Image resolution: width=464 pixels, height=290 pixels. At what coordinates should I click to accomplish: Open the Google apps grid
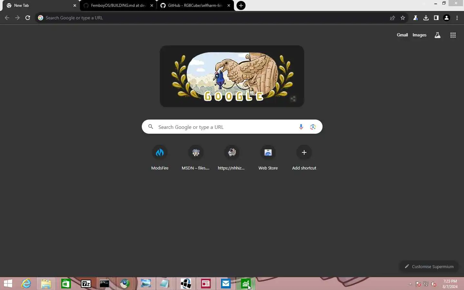click(453, 35)
